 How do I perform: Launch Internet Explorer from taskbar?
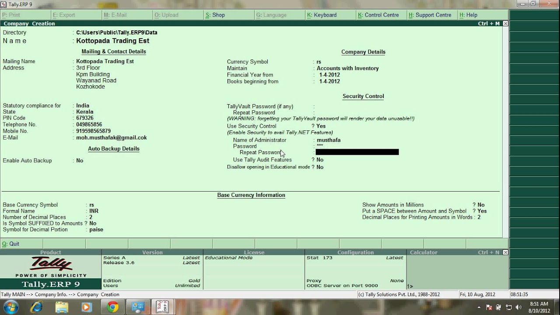click(x=36, y=307)
